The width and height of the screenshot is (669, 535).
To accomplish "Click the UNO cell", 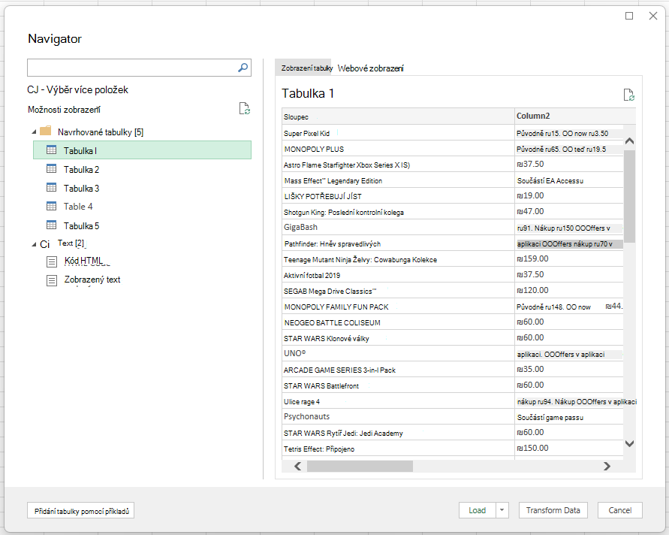I will pyautogui.click(x=398, y=354).
